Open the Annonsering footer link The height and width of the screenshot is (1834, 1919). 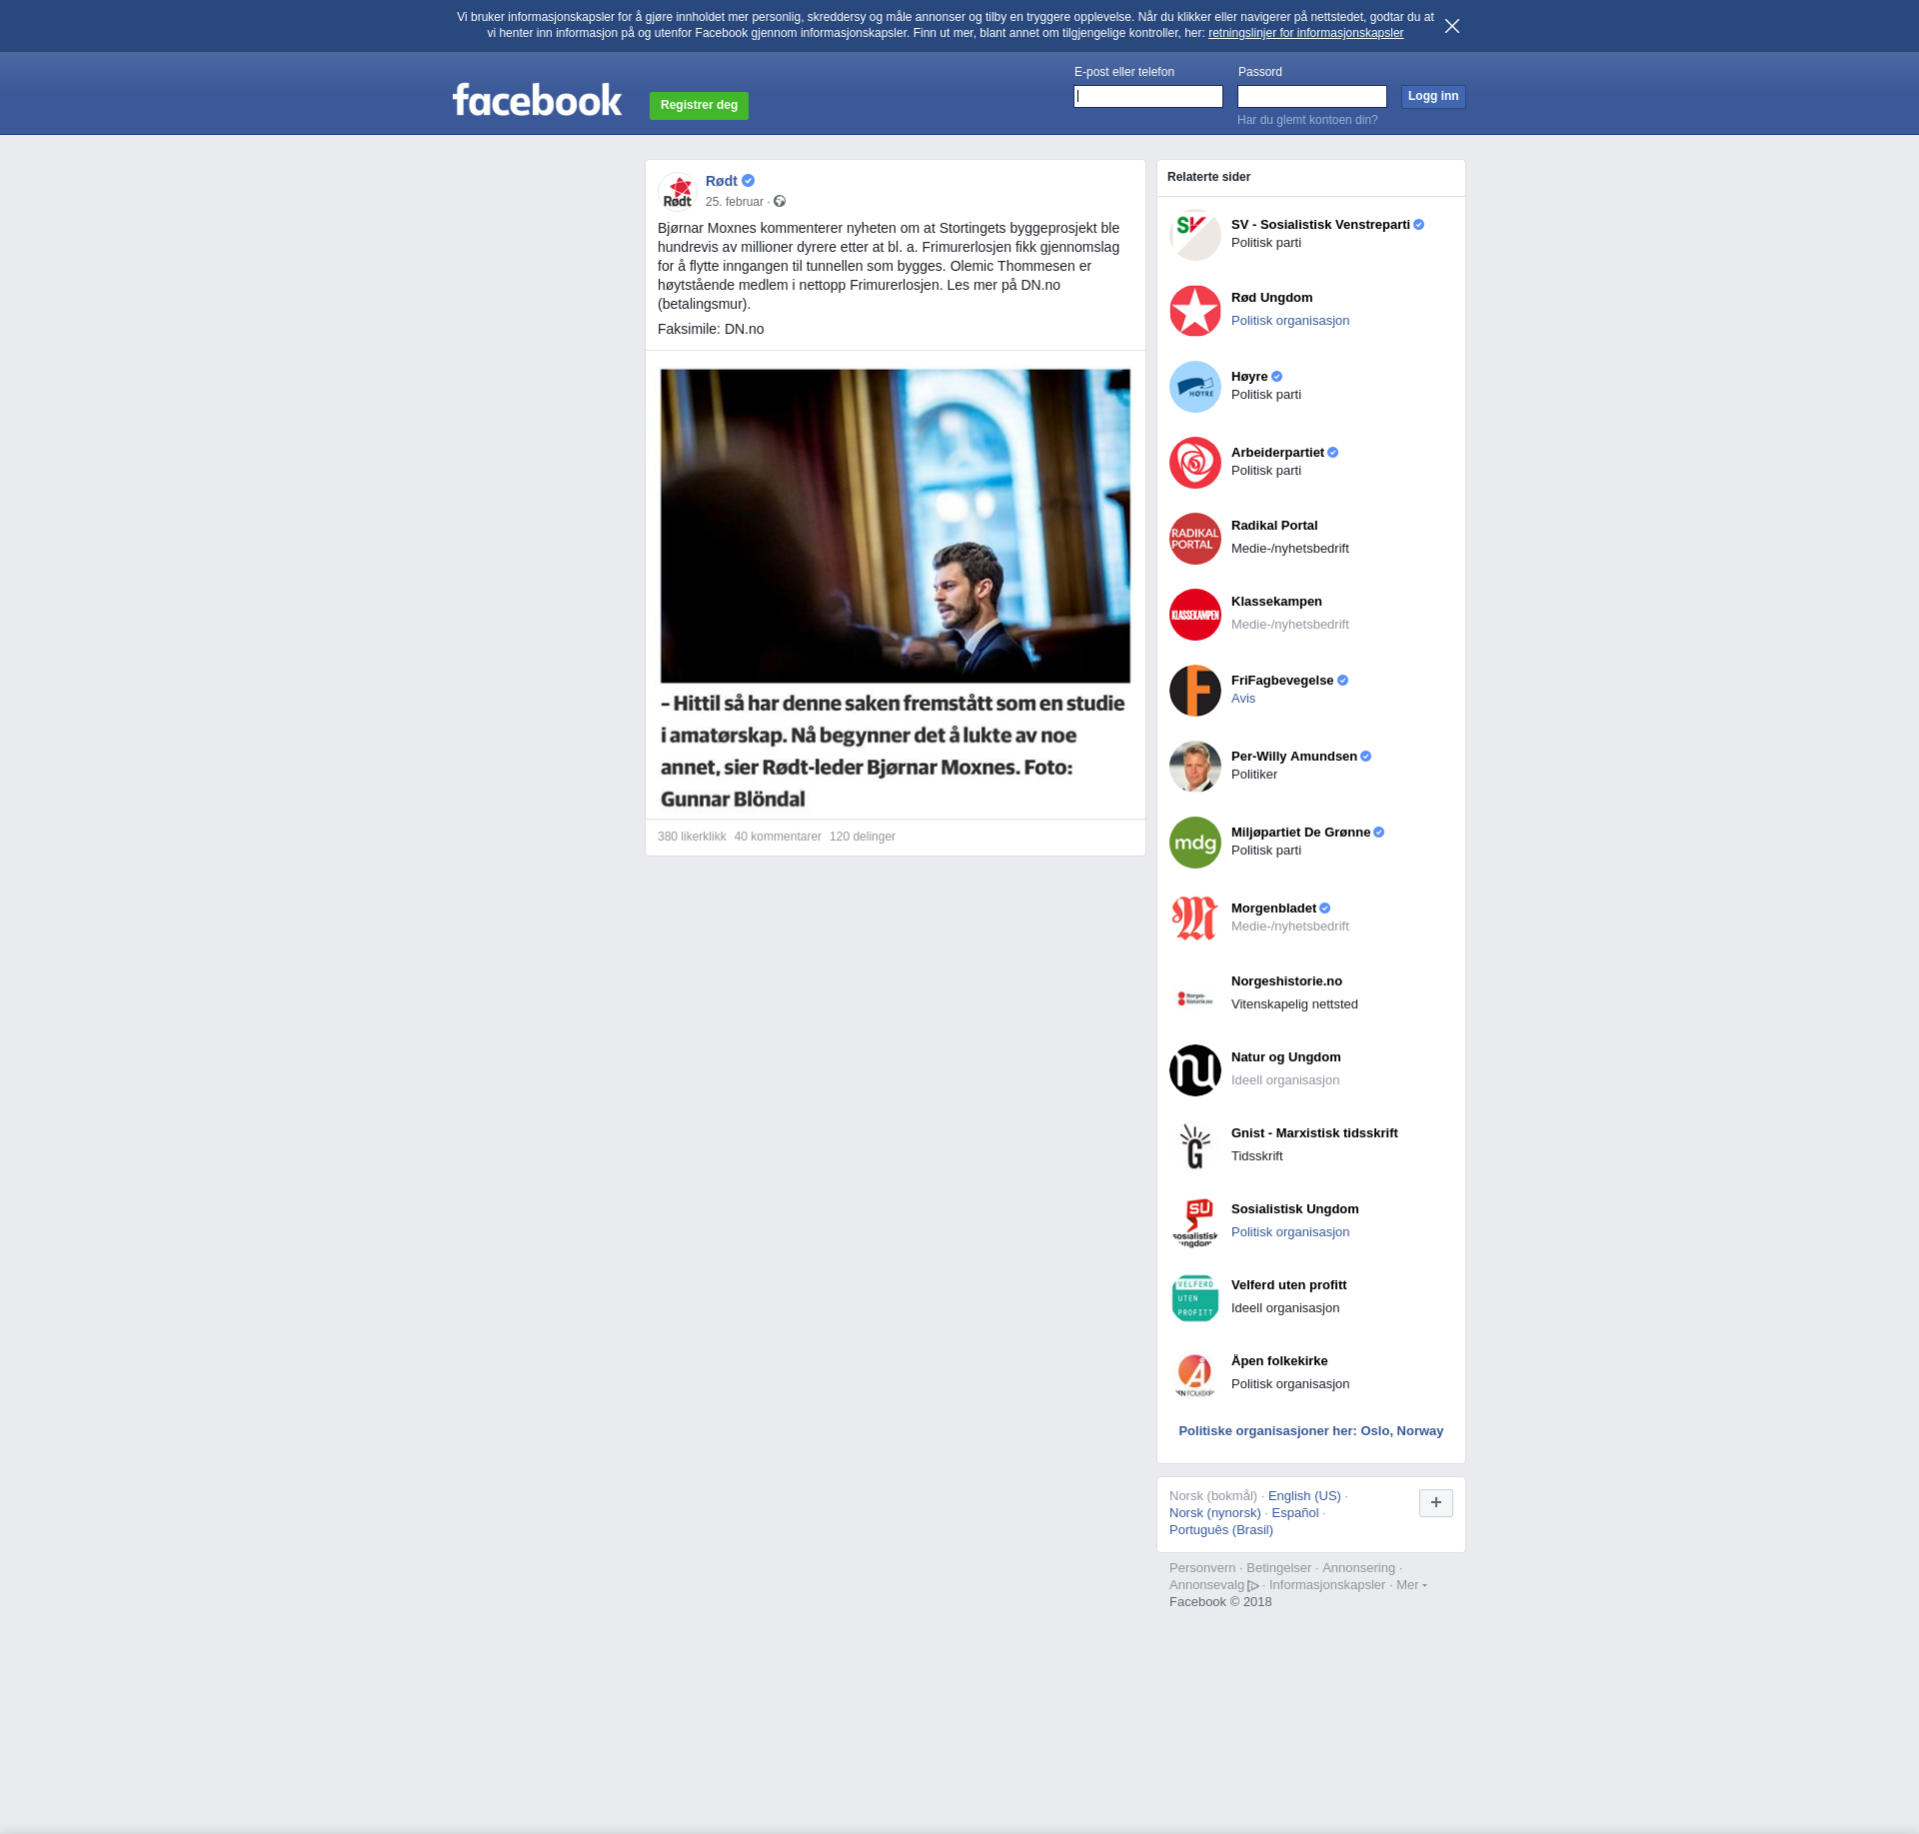coord(1358,1568)
